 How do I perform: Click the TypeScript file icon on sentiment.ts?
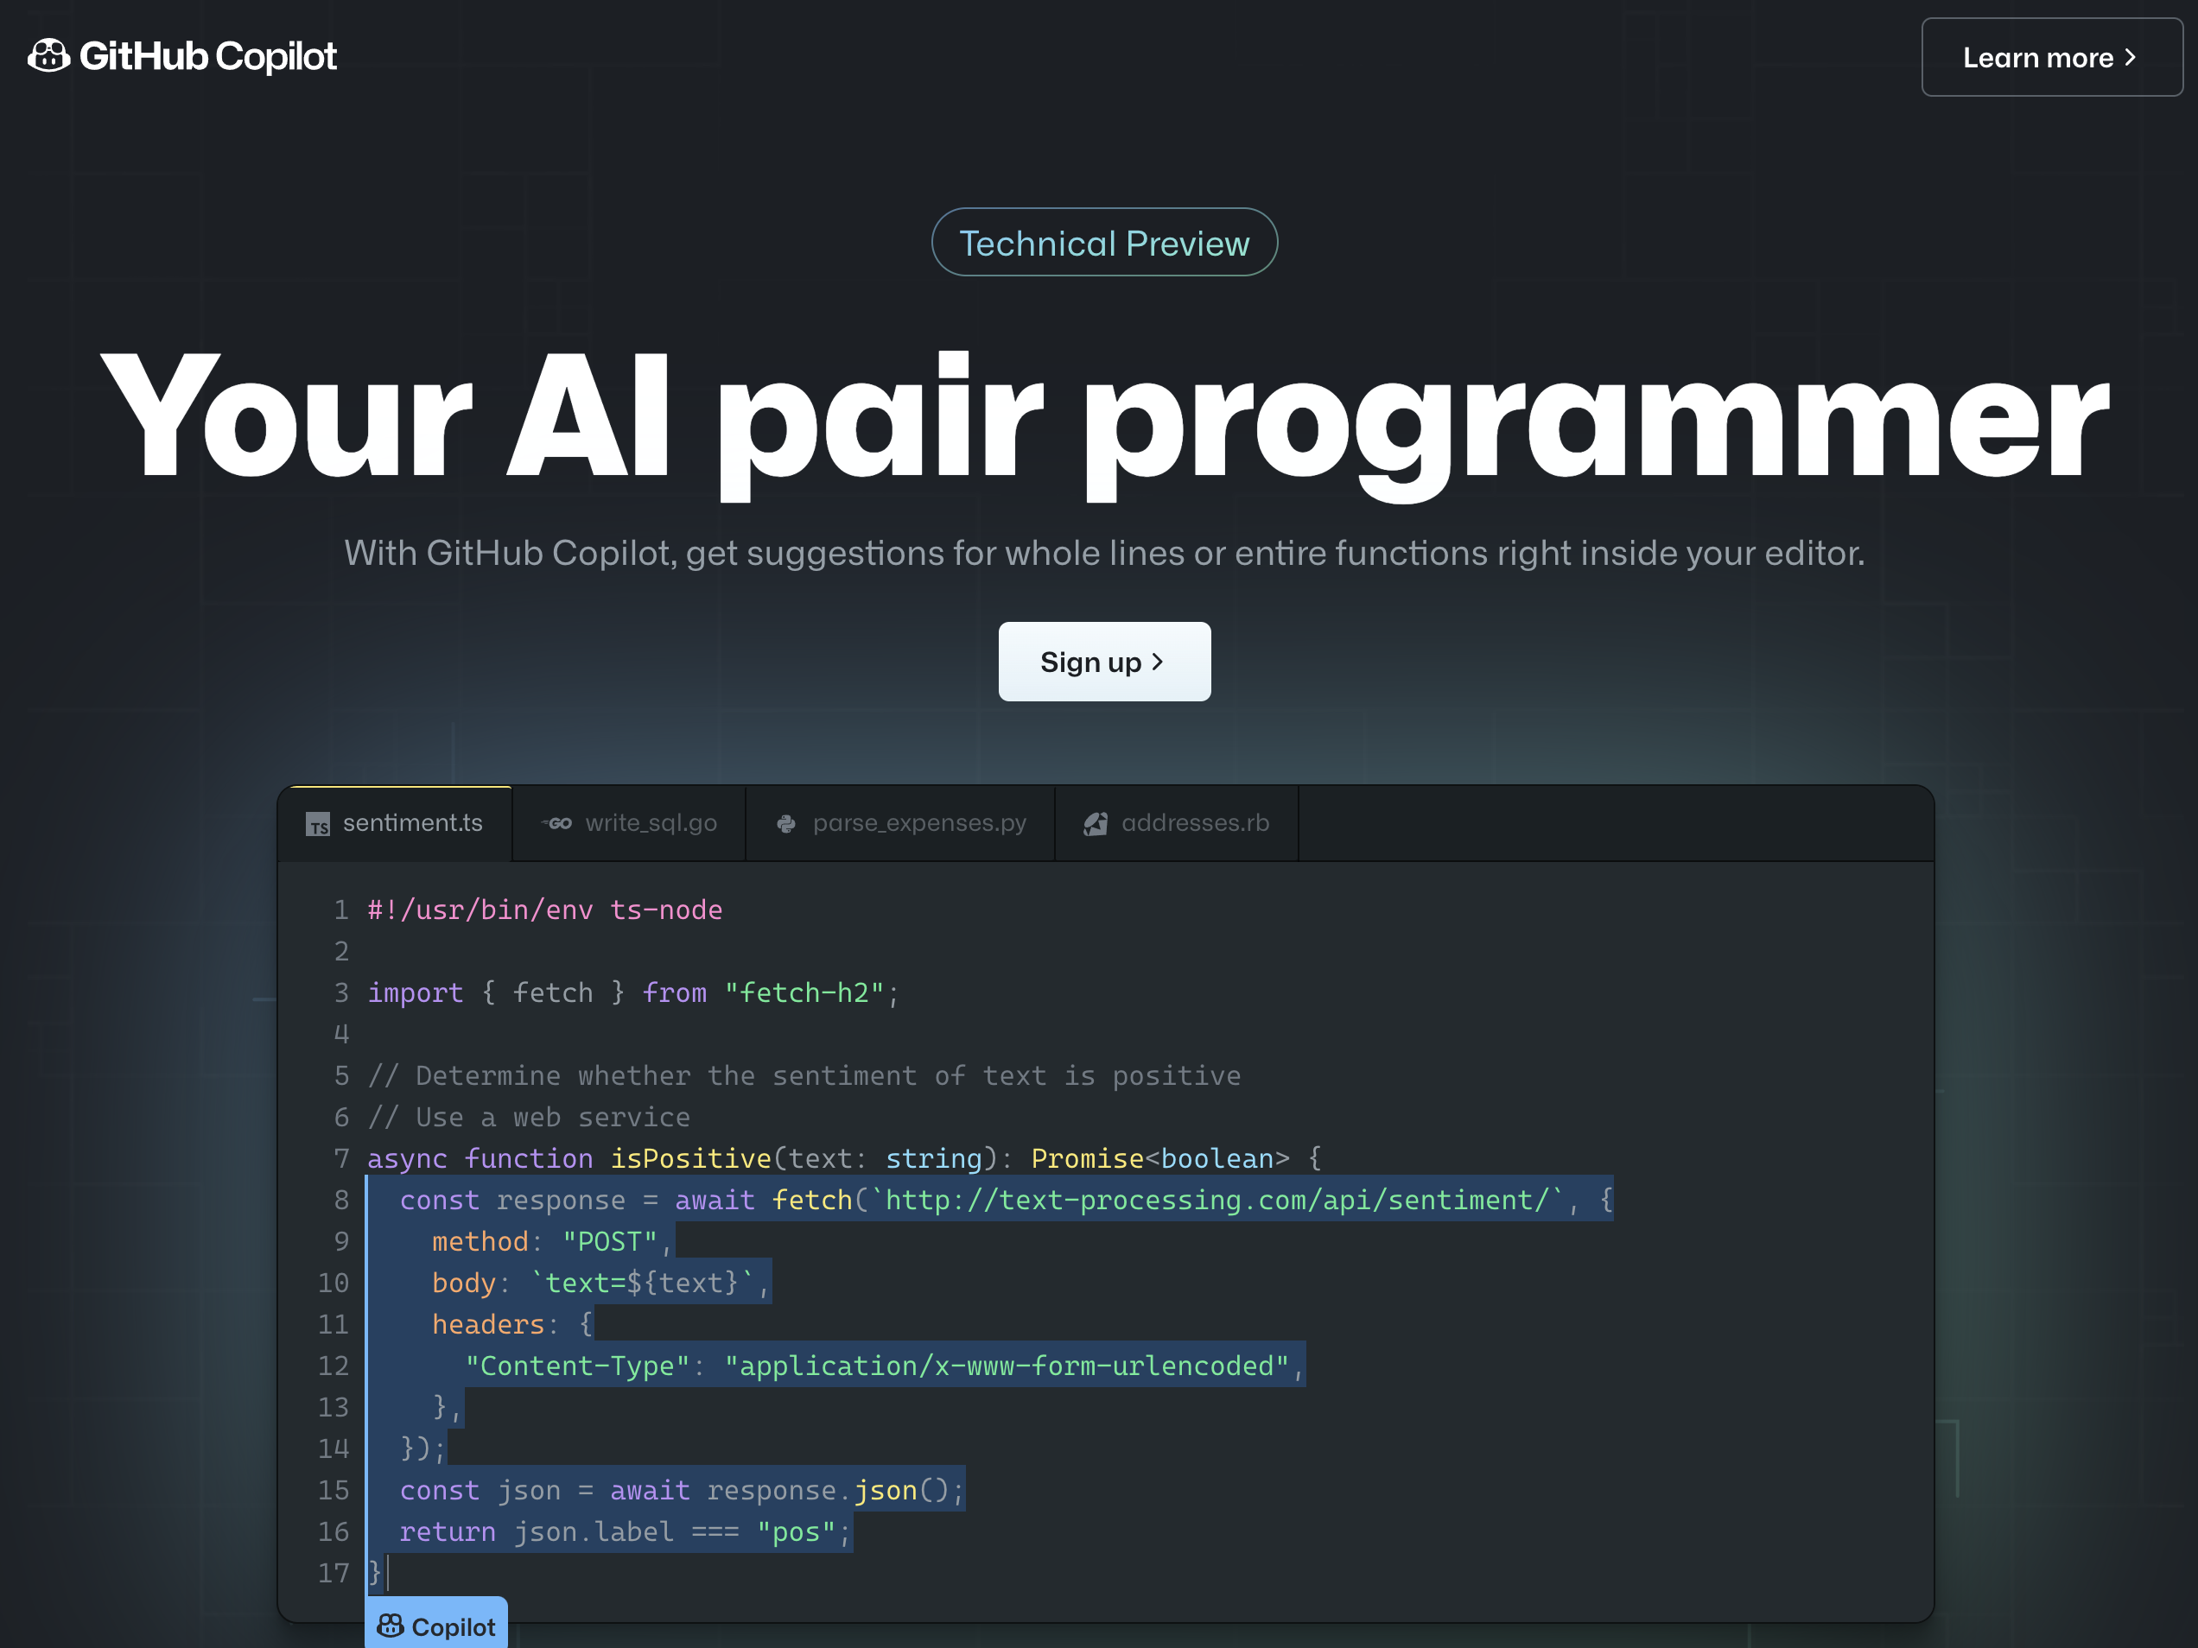[318, 825]
